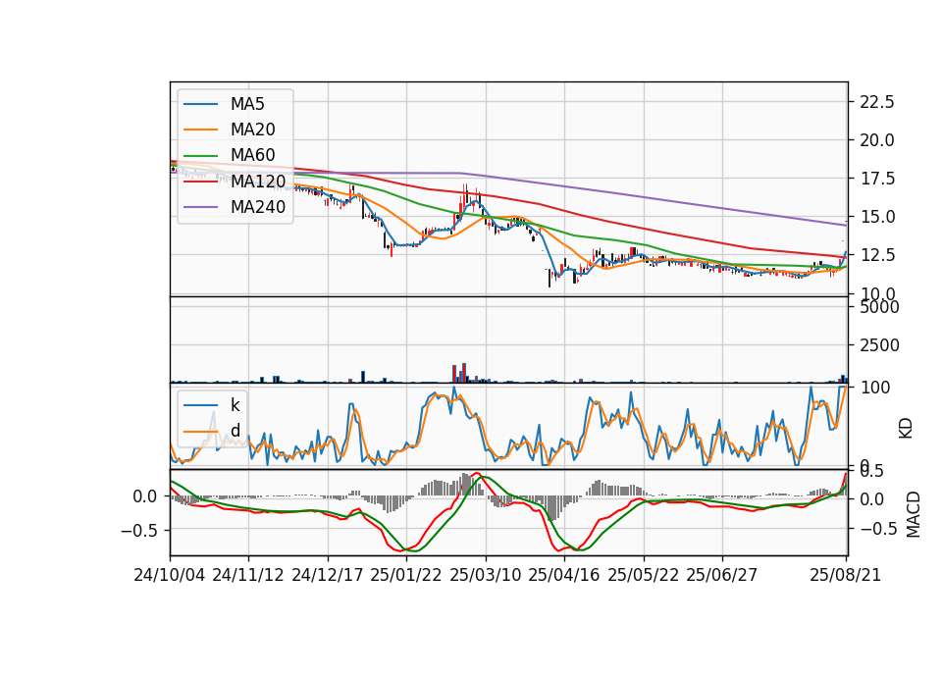Click the MA5 legend label
The width and height of the screenshot is (942, 677).
[247, 104]
